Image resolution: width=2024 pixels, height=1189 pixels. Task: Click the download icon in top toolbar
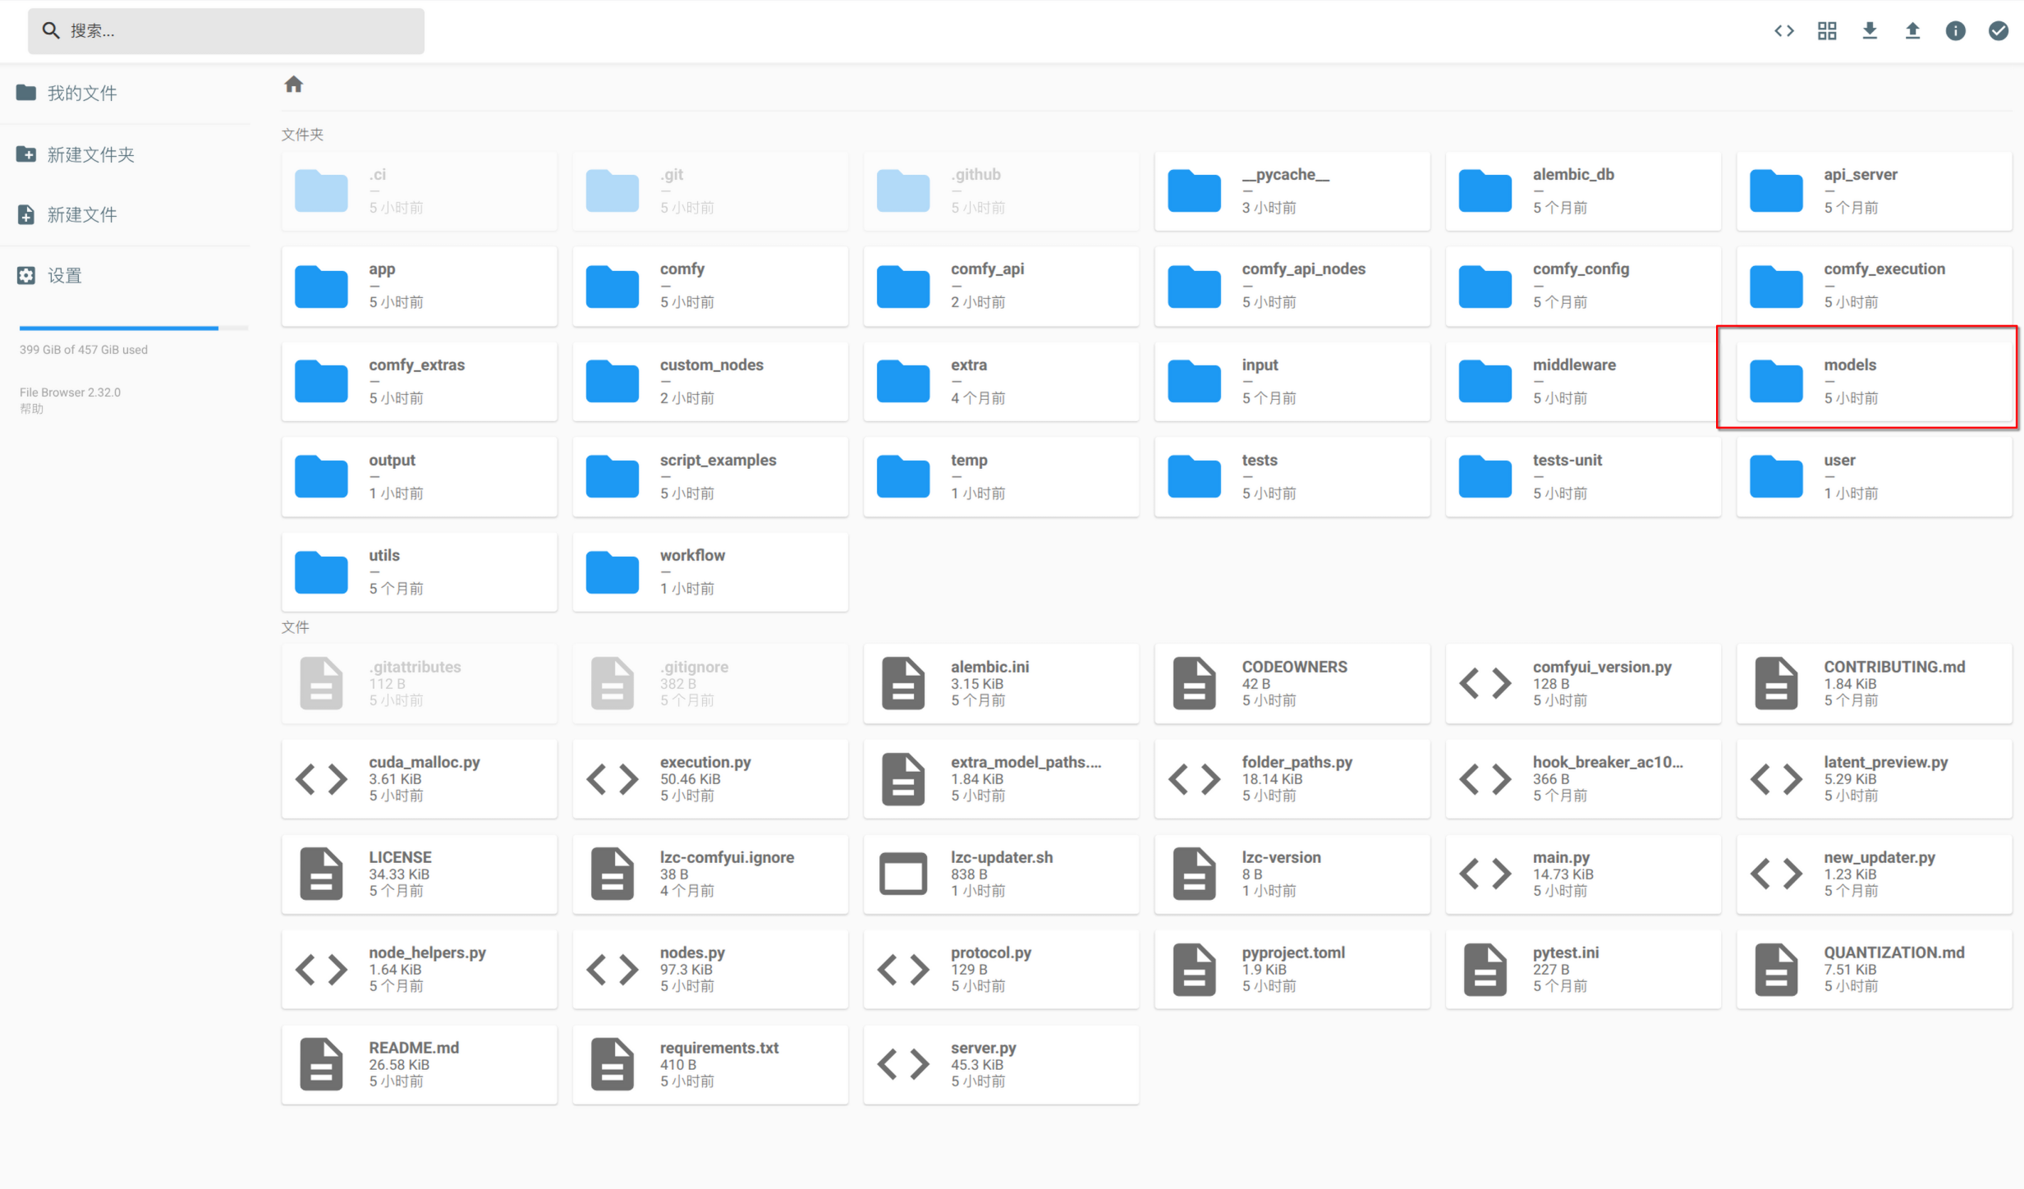click(1870, 31)
